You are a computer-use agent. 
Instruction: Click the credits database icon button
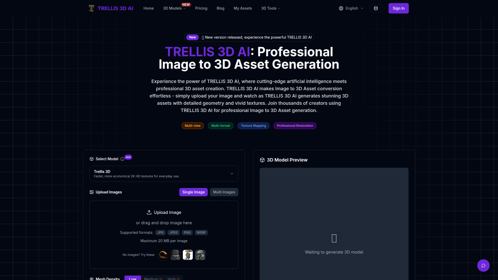pyautogui.click(x=376, y=8)
